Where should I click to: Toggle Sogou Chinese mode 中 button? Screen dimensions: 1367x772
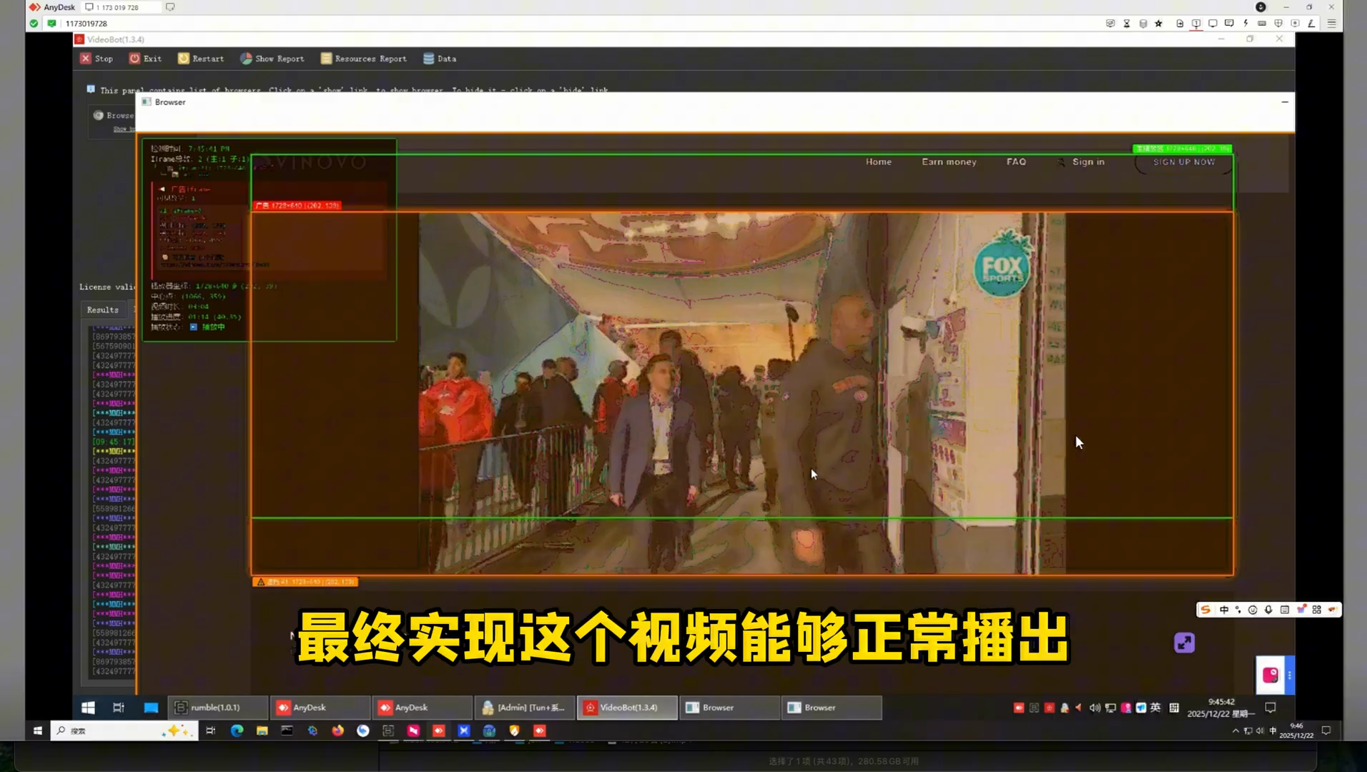1223,610
